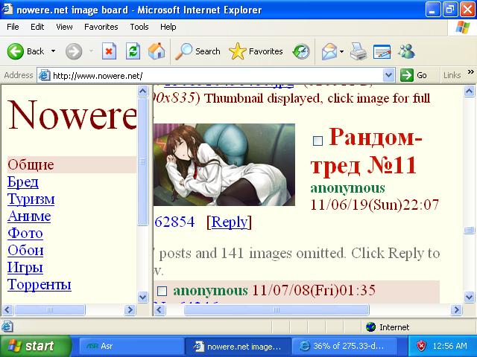477x357 pixels.
Task: Open the Торренты board link
Action: click(40, 284)
